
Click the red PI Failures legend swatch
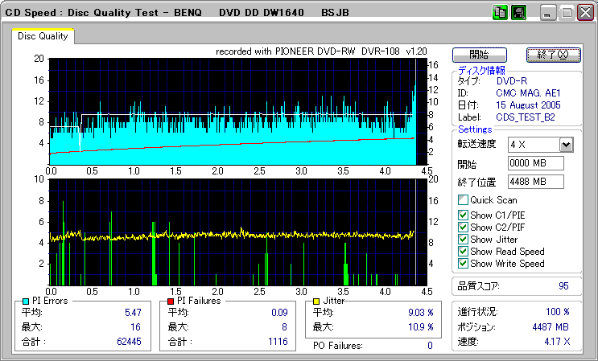pyautogui.click(x=171, y=301)
